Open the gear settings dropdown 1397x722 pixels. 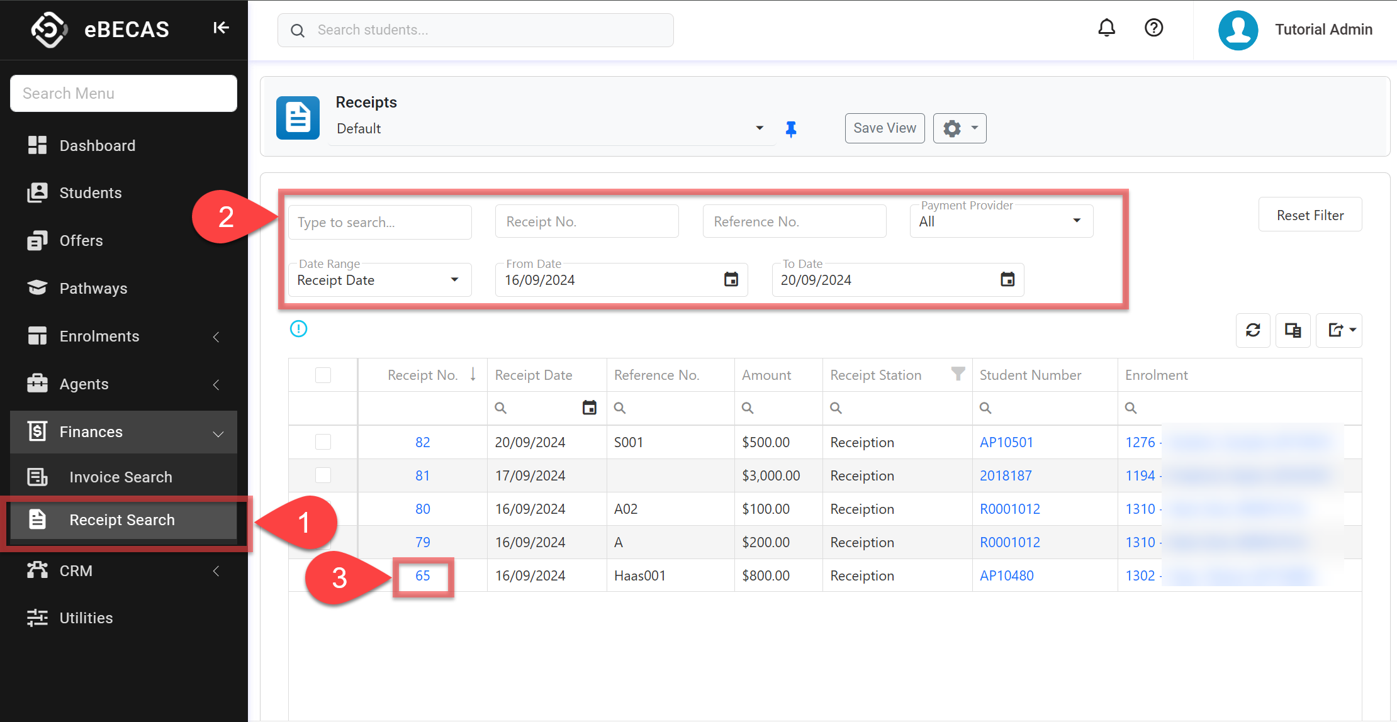[x=960, y=128]
